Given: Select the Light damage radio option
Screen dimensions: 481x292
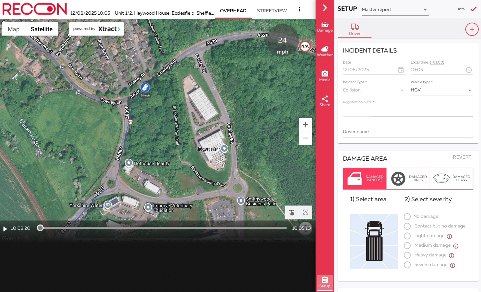Looking at the screenshot, I should click(407, 236).
